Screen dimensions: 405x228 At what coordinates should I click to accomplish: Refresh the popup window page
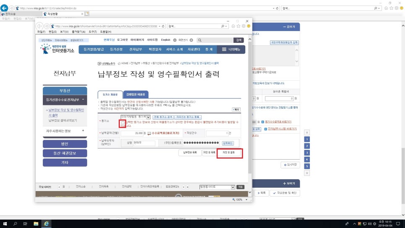[x=163, y=26]
